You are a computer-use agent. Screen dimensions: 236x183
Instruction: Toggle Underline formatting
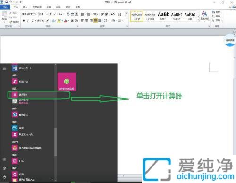32,21
